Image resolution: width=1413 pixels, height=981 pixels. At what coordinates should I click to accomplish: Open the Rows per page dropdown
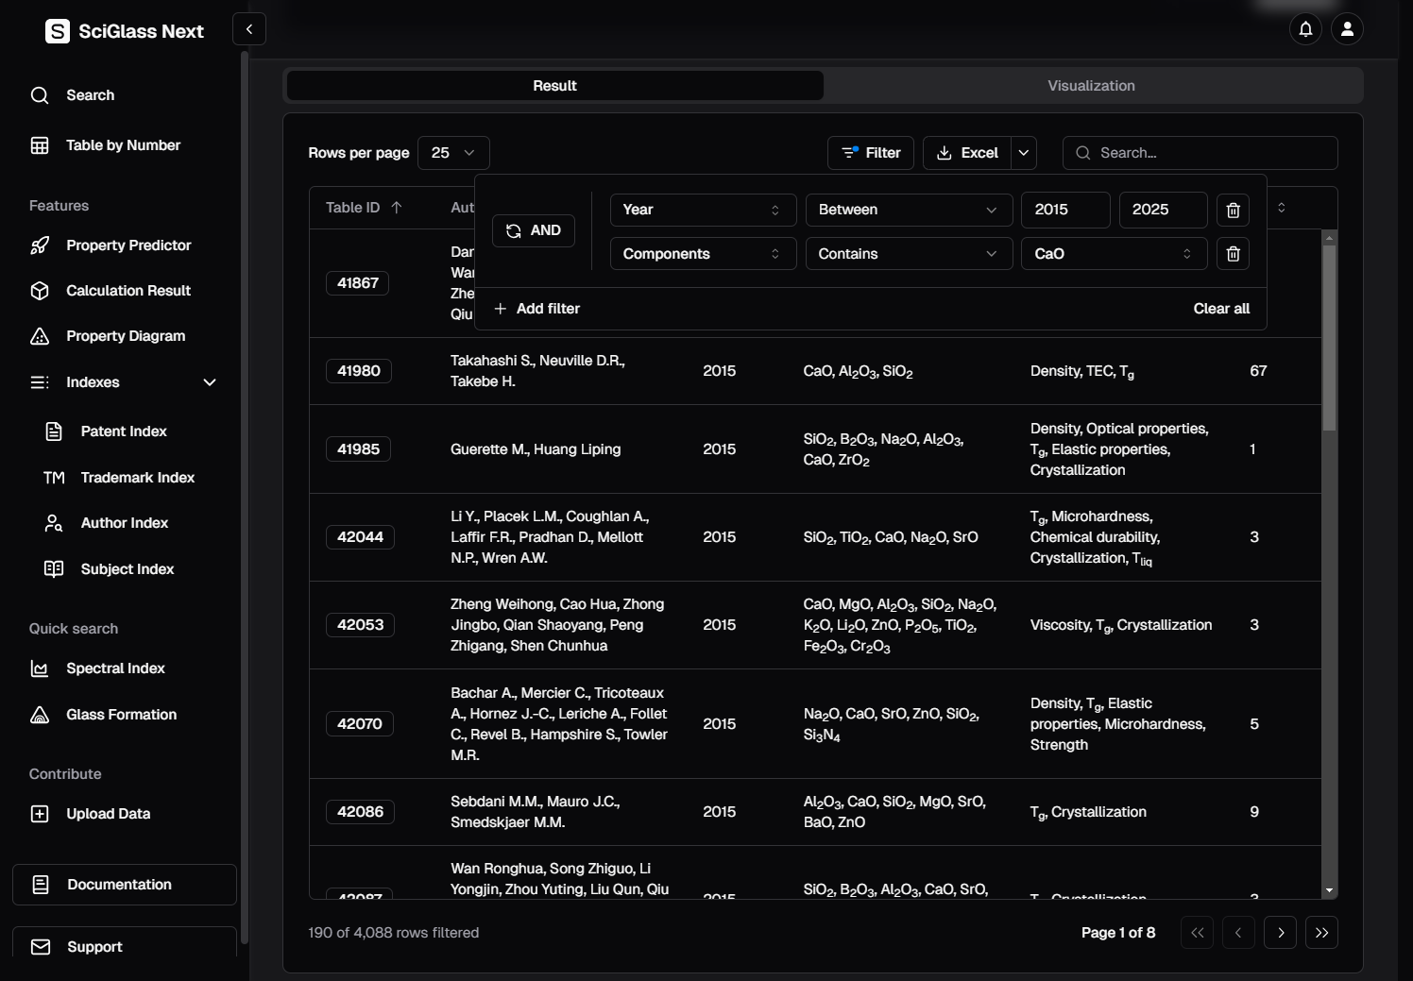coord(453,153)
